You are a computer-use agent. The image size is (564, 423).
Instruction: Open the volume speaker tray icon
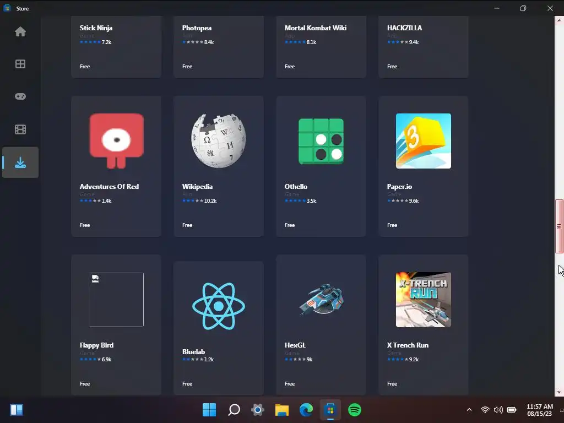498,410
